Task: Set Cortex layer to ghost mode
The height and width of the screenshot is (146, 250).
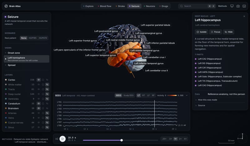Action: (x=43, y=80)
